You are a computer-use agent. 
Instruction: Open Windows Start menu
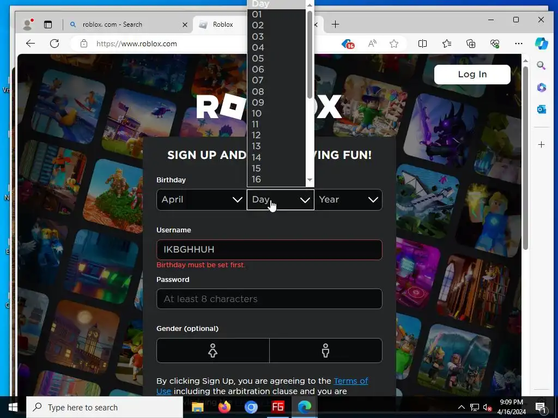pyautogui.click(x=13, y=407)
